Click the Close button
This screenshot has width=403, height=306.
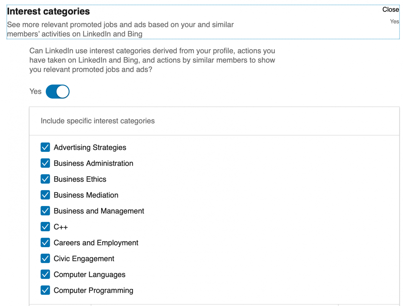coord(391,10)
